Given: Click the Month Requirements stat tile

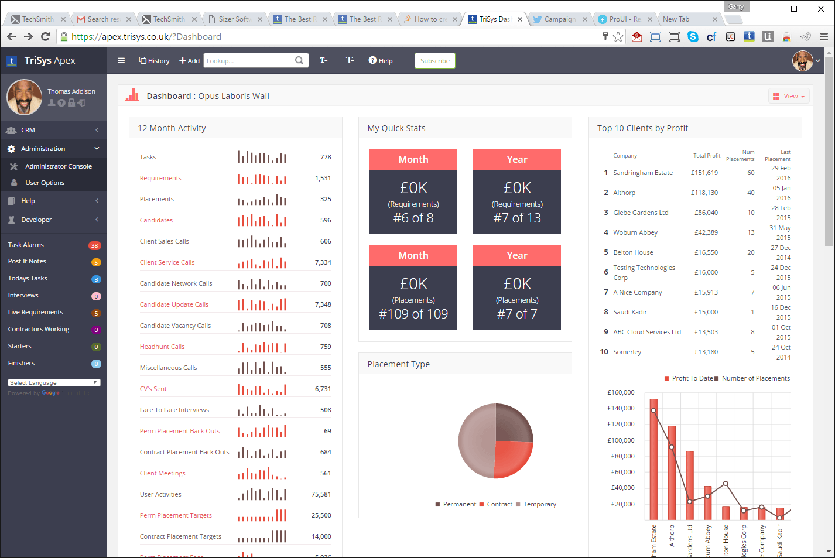Looking at the screenshot, I should click(x=413, y=191).
